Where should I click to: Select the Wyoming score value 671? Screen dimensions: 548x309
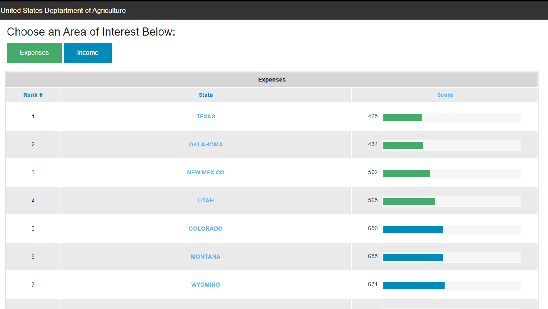(x=373, y=284)
